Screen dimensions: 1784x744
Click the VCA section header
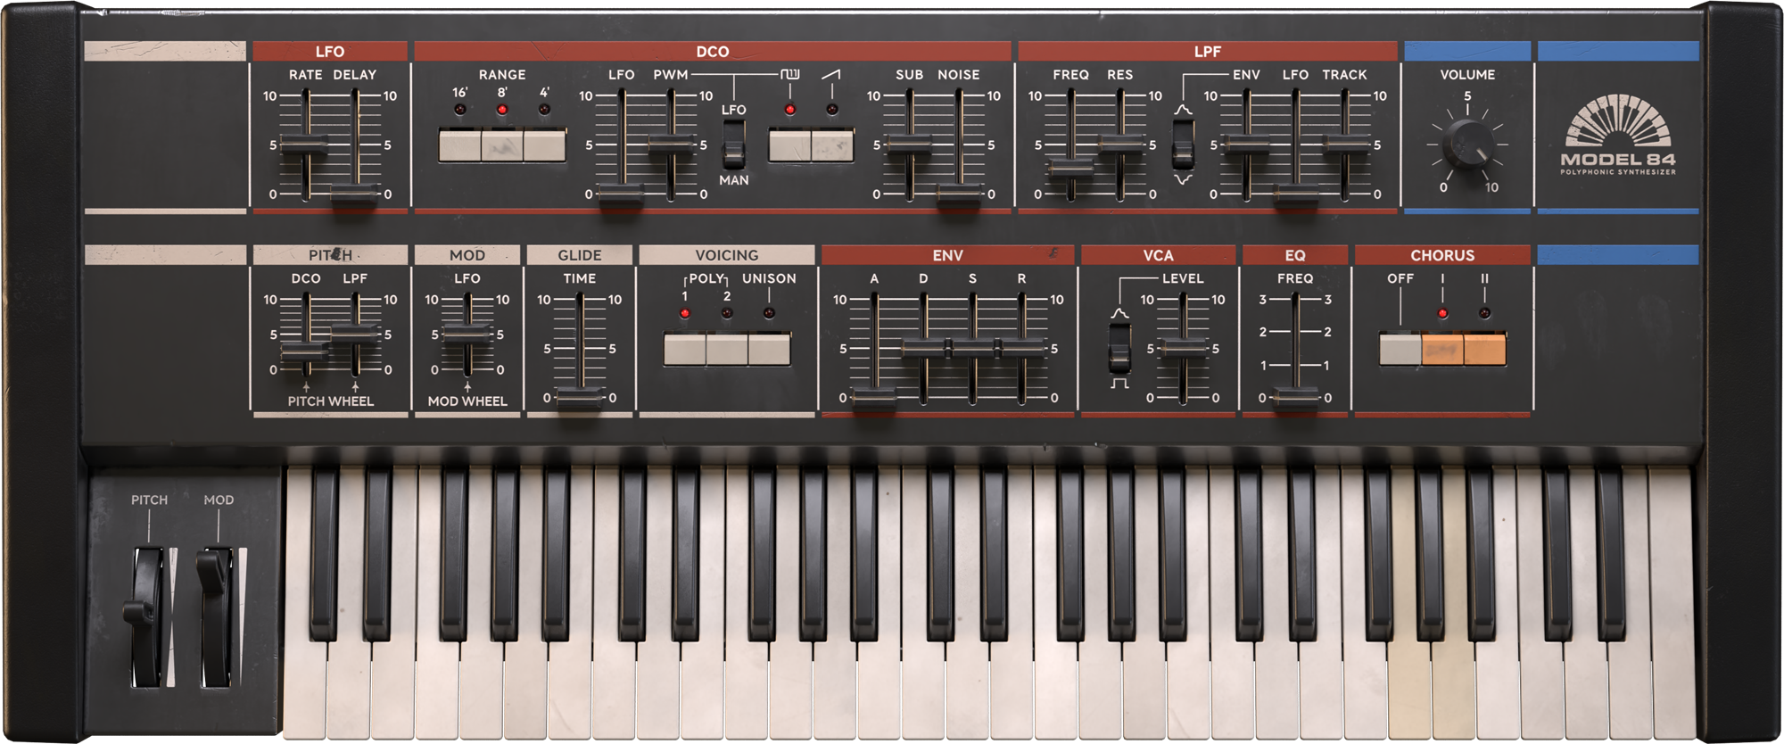pyautogui.click(x=1159, y=255)
